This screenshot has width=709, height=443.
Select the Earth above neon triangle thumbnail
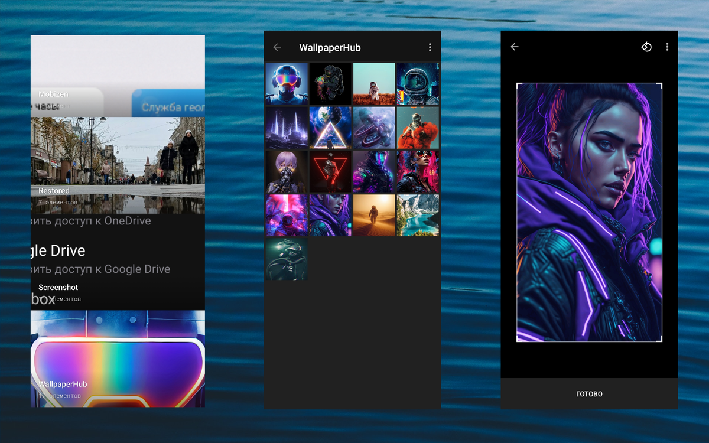330,128
